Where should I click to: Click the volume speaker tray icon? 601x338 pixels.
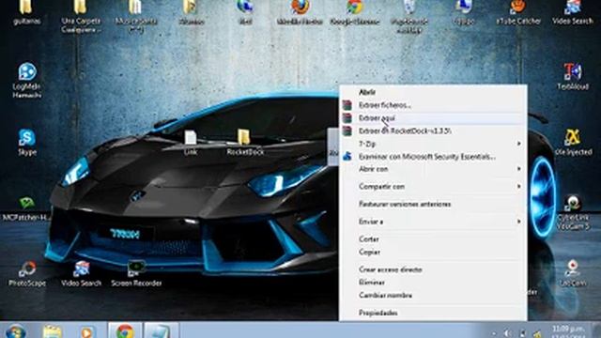tap(507, 333)
